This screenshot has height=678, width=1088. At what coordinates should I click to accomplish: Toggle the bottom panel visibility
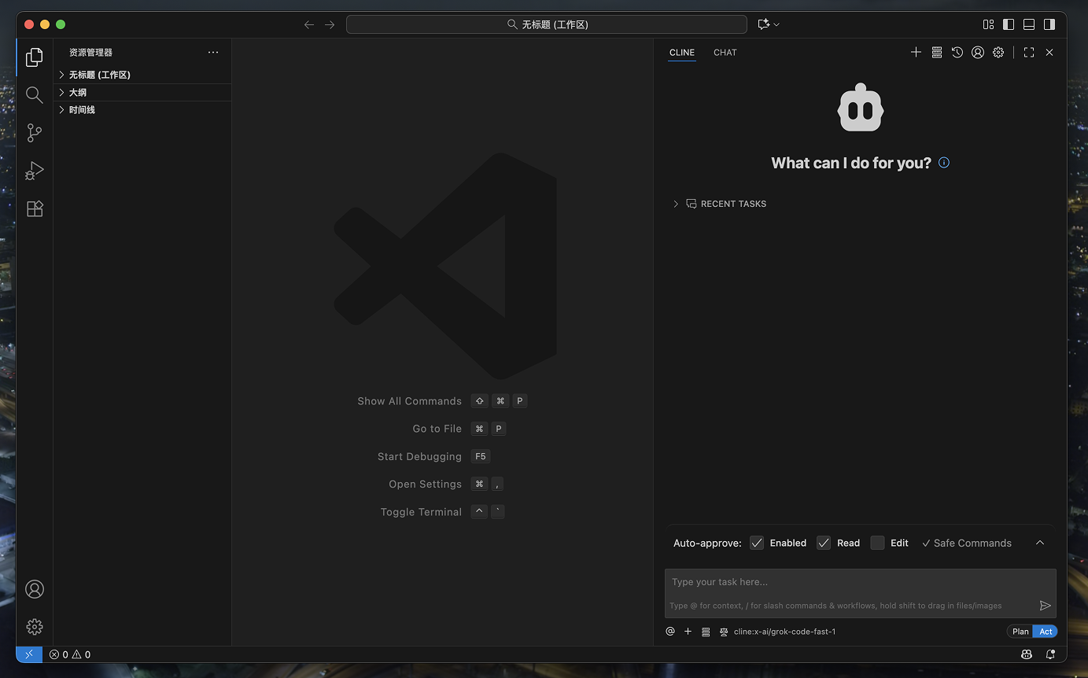(x=1029, y=24)
